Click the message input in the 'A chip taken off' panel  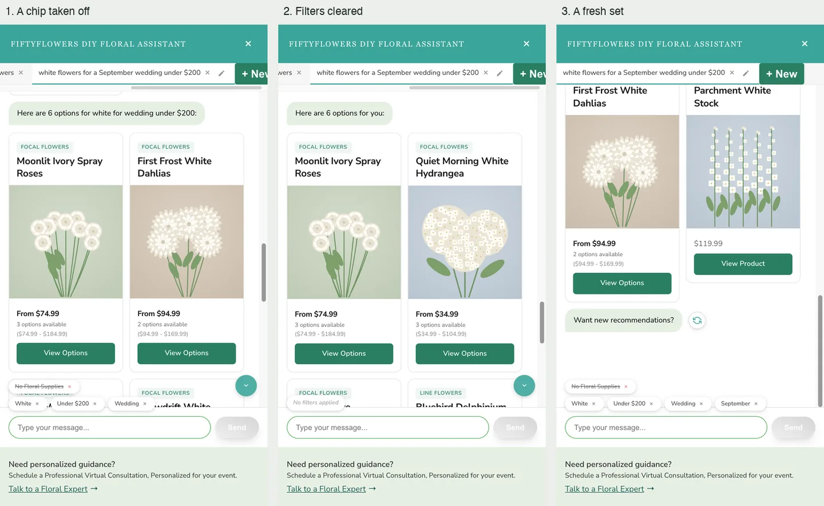click(x=110, y=428)
